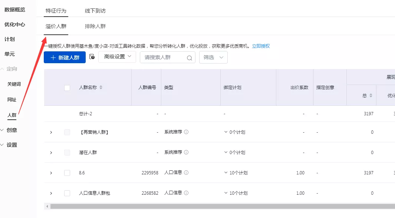Click the 出价系数 column header
This screenshot has height=218, width=395.
click(x=299, y=87)
